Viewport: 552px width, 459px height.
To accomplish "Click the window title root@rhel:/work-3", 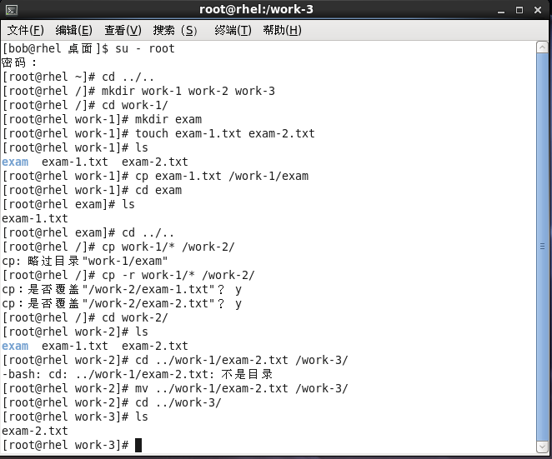I will 256,9.
